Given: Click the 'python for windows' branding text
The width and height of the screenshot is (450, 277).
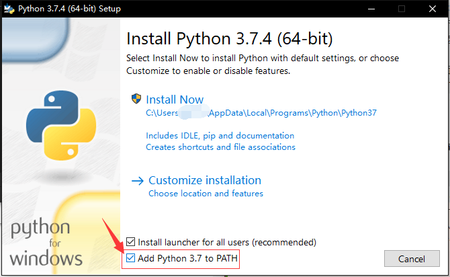Looking at the screenshot, I should point(46,243).
